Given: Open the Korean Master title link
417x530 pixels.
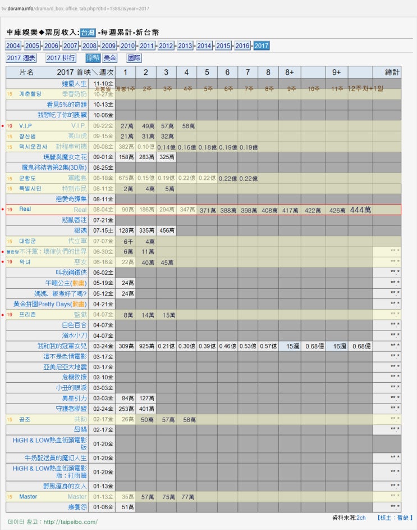Looking at the screenshot, I should 28,496.
